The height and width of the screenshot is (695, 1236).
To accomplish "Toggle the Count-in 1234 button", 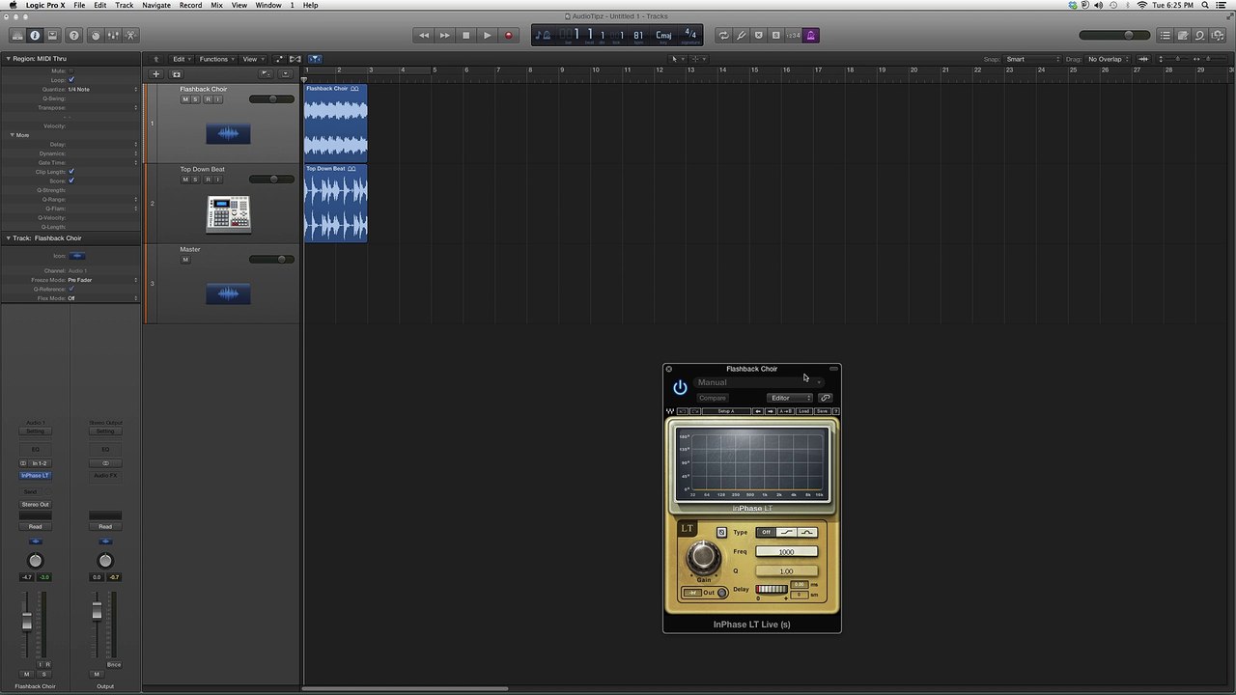I will click(793, 36).
